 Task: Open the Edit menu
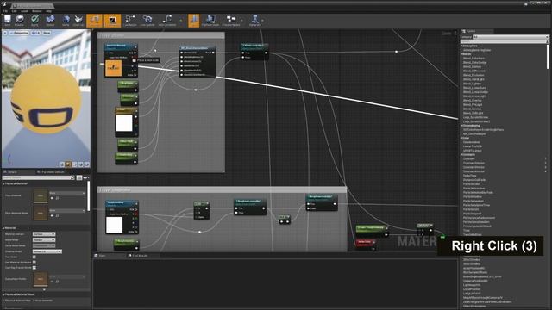(15, 11)
